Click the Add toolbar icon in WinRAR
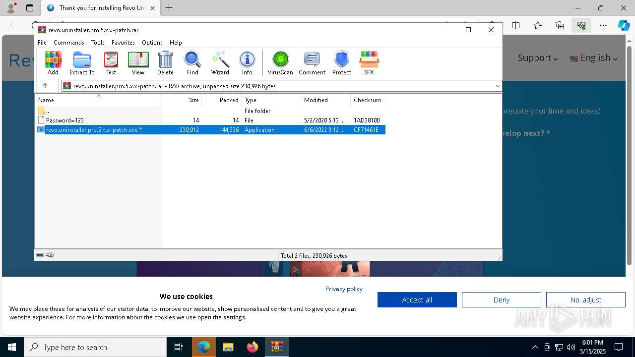 [53, 63]
